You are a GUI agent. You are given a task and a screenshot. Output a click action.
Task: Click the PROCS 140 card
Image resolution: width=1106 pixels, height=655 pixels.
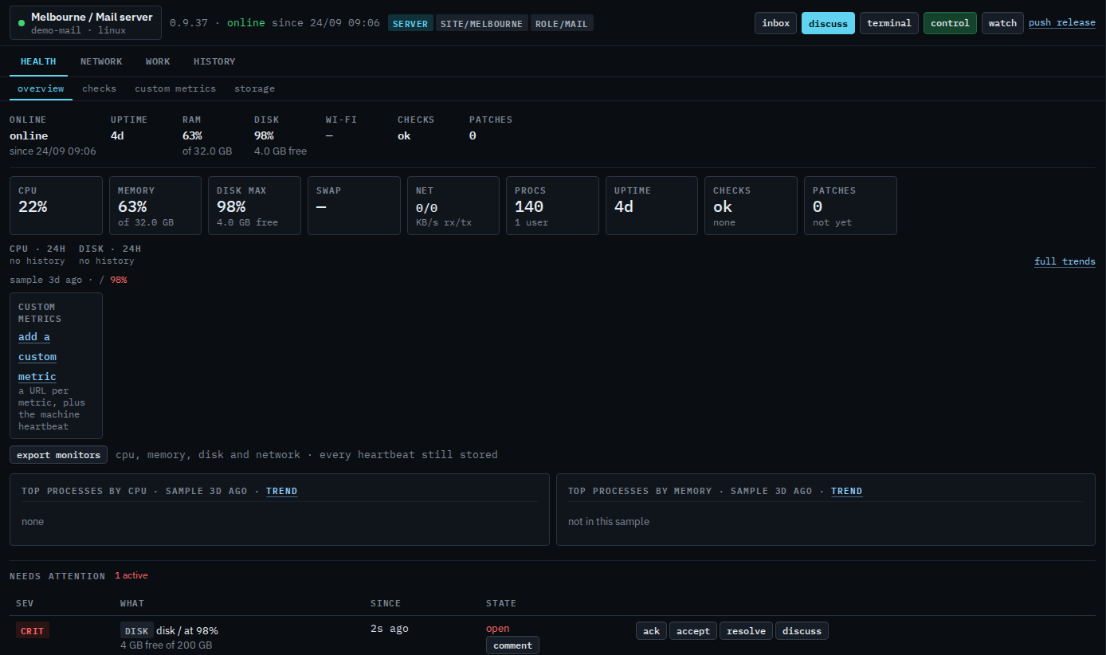click(552, 206)
